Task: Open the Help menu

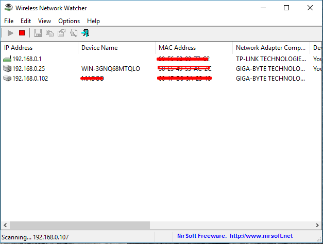Action: [93, 21]
